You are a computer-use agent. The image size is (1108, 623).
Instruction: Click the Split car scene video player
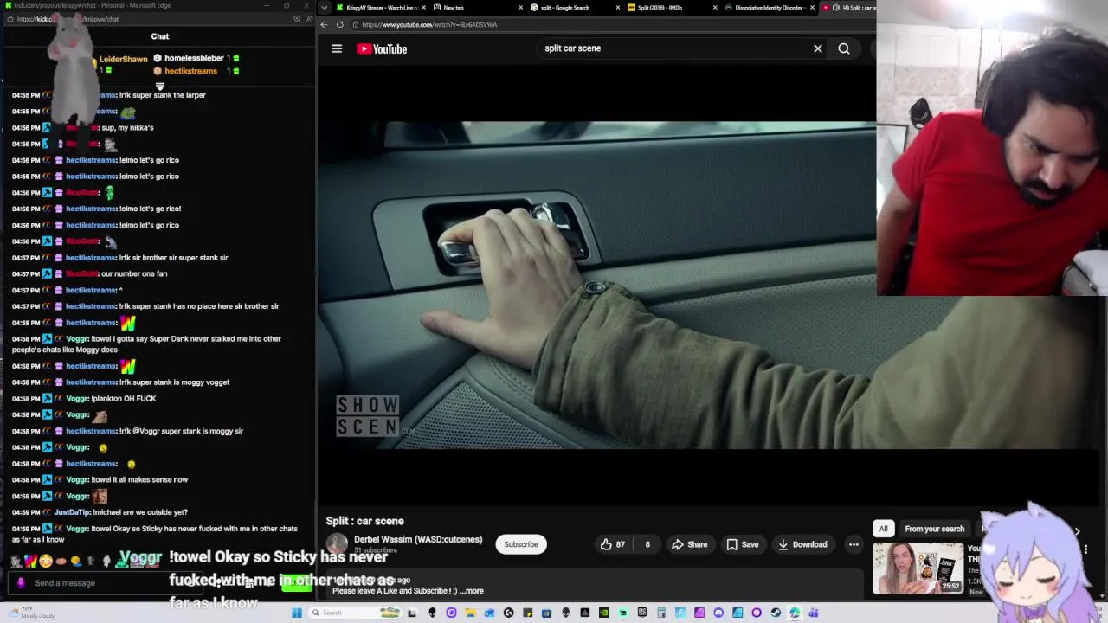[x=596, y=286]
